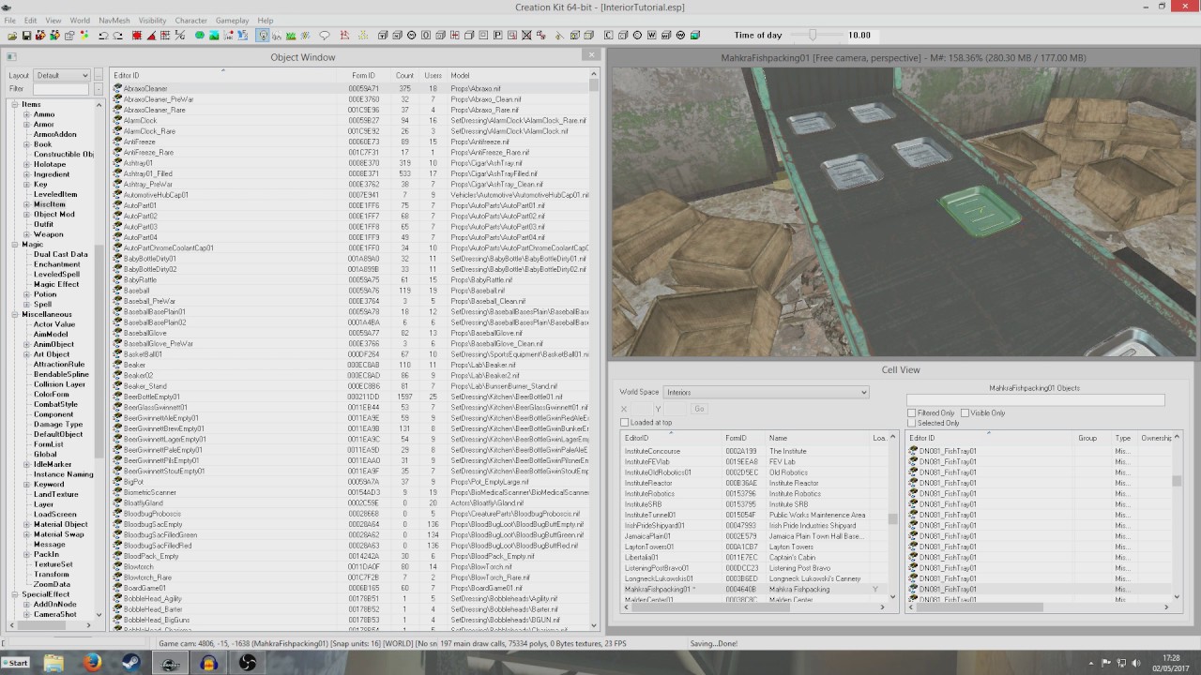Open Steam from the taskbar
Image resolution: width=1201 pixels, height=675 pixels.
tap(129, 663)
